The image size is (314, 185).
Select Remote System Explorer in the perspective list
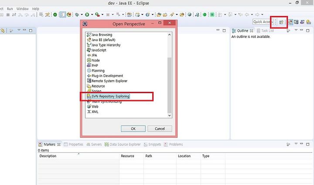[107, 81]
